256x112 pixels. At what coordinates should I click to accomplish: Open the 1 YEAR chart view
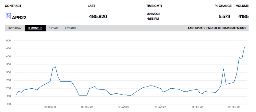click(x=53, y=28)
